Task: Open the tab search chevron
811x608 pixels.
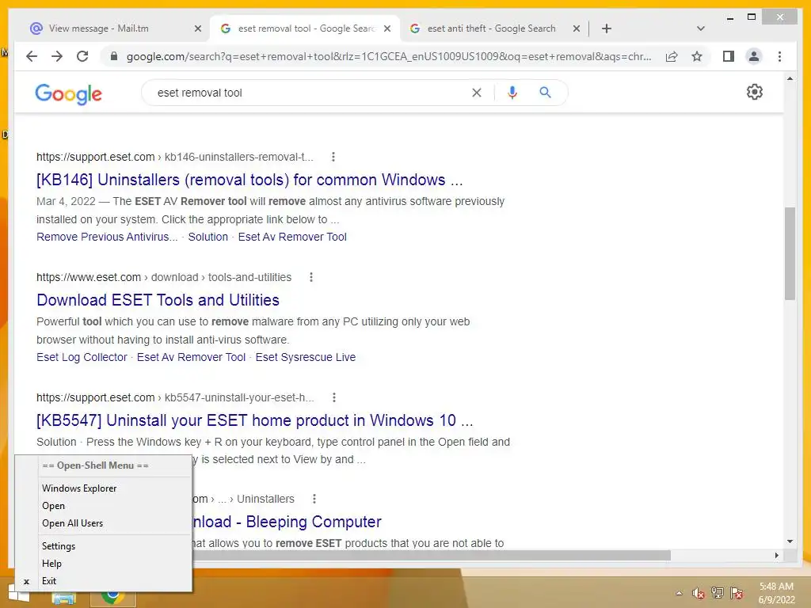Action: pyautogui.click(x=701, y=28)
